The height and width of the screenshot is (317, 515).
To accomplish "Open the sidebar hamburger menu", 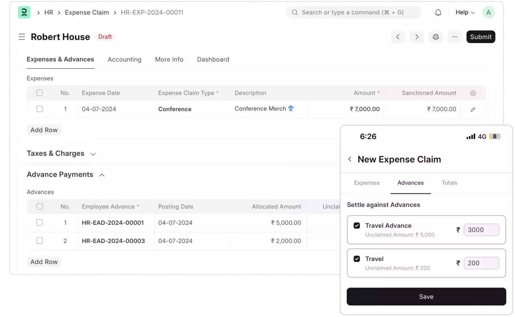I will click(22, 37).
